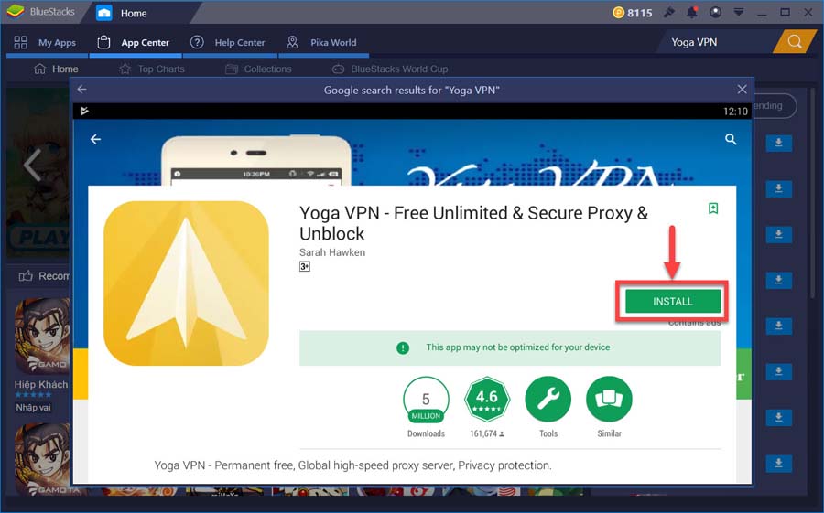Click the Play Store back arrow
This screenshot has height=513, width=824.
(x=95, y=139)
